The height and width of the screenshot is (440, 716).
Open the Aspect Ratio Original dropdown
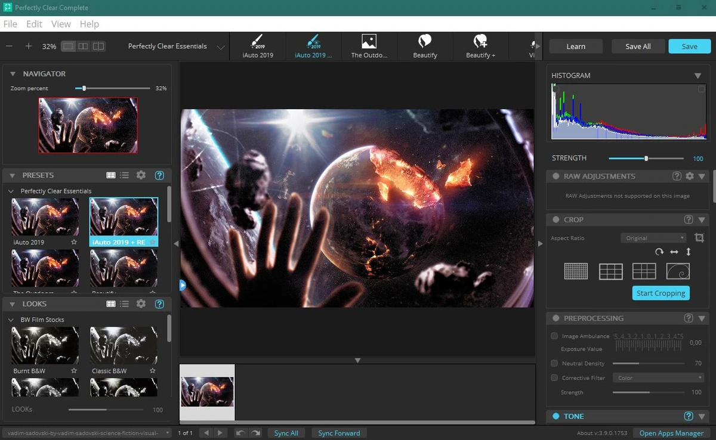point(654,238)
